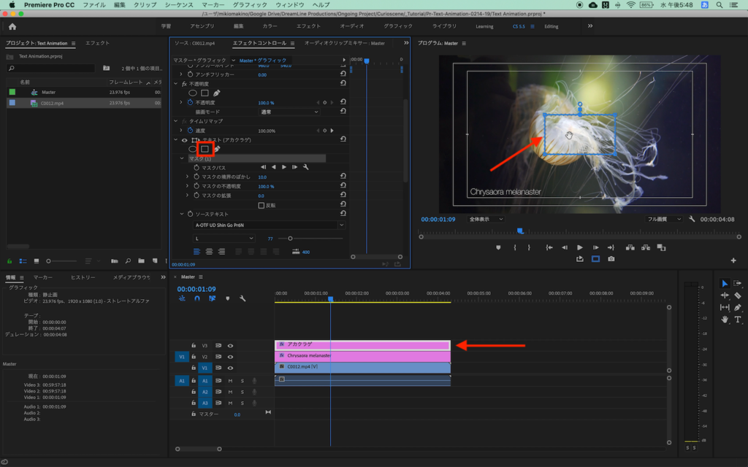This screenshot has height=467, width=748.
Task: Toggle the 反転 mask inversion checkbox
Action: click(262, 205)
